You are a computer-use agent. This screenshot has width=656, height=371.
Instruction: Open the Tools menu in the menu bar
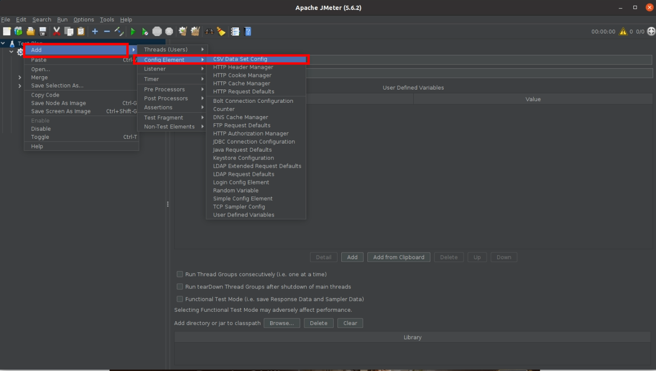click(x=107, y=19)
